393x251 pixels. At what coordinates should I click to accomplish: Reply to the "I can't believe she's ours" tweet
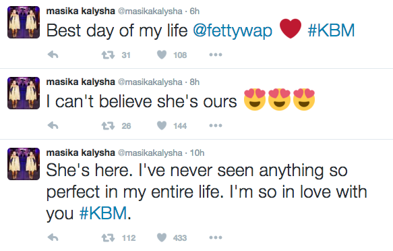point(53,125)
